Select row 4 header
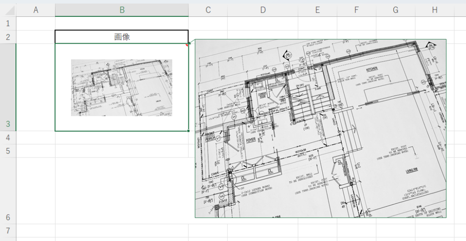The image size is (466, 241). click(x=8, y=138)
